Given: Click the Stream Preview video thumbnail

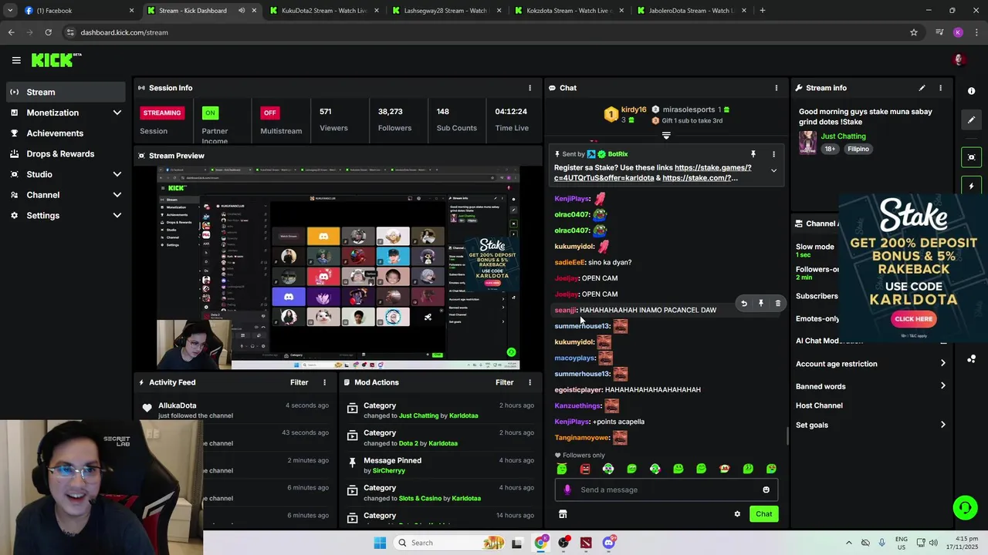Looking at the screenshot, I should [338, 268].
